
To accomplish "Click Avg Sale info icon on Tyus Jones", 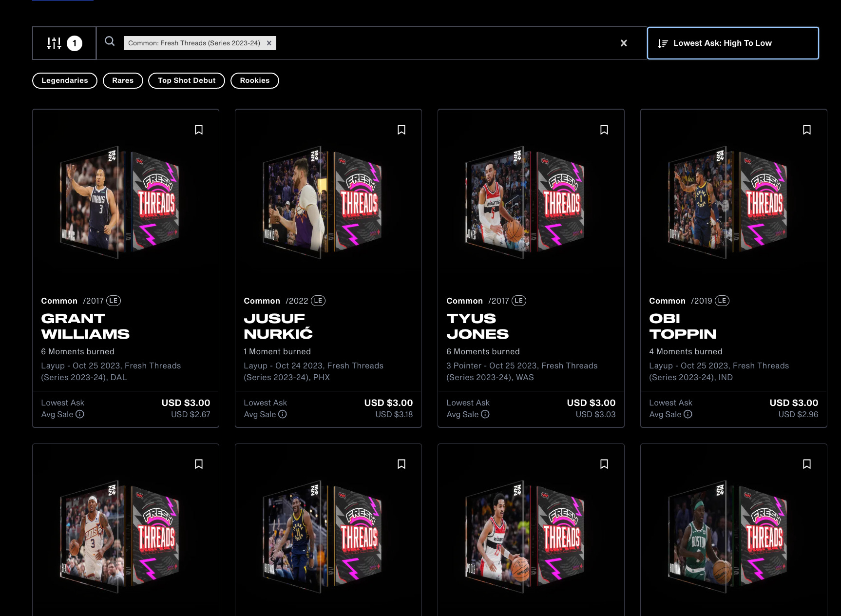I will pyautogui.click(x=485, y=414).
